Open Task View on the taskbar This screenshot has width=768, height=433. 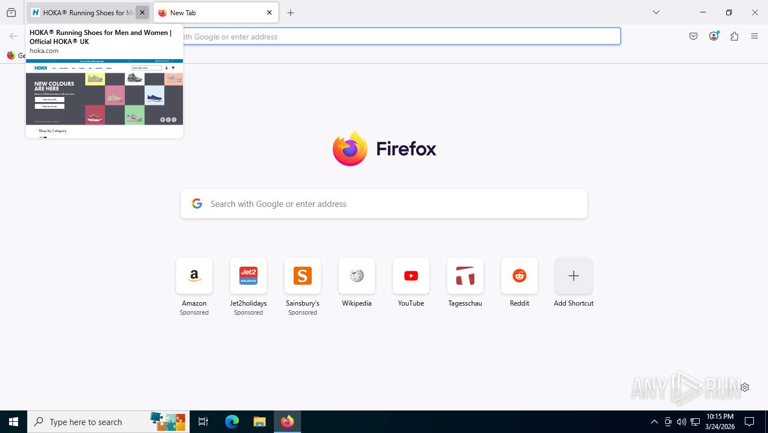pos(203,422)
